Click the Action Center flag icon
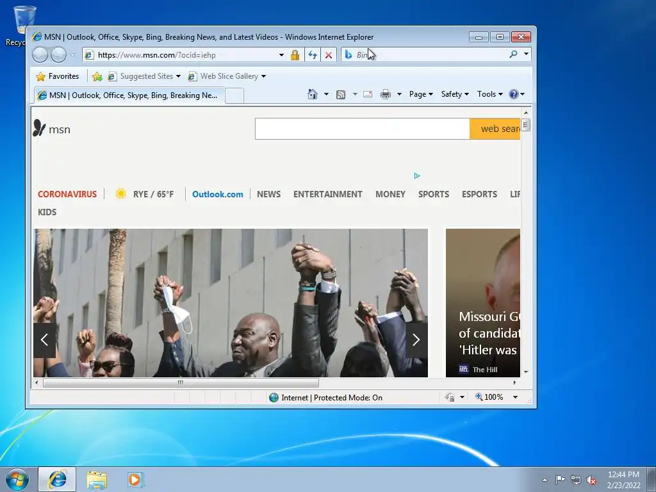 (x=560, y=479)
